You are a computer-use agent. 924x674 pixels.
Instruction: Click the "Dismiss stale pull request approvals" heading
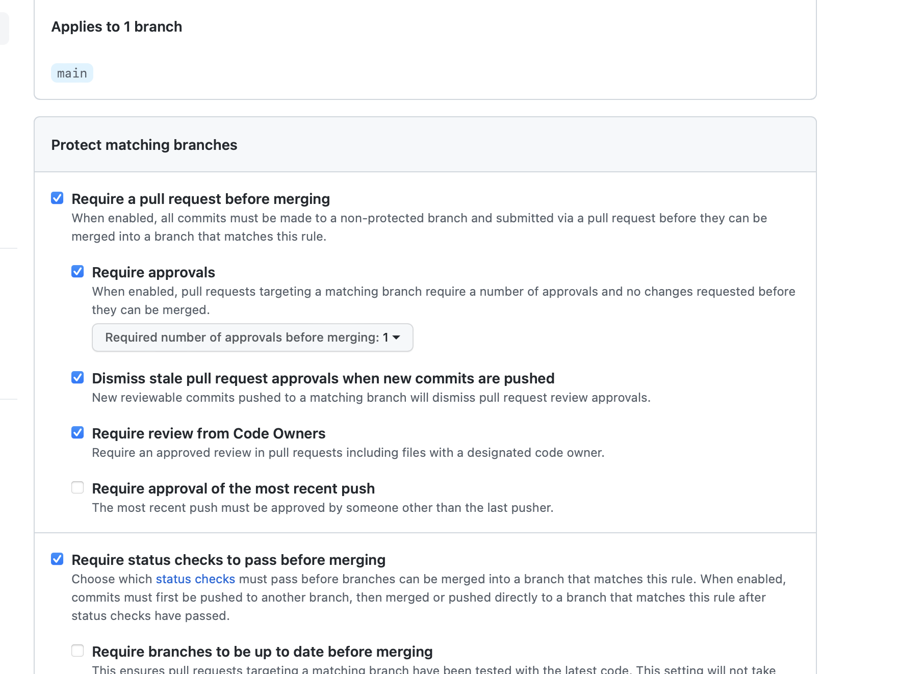coord(322,378)
